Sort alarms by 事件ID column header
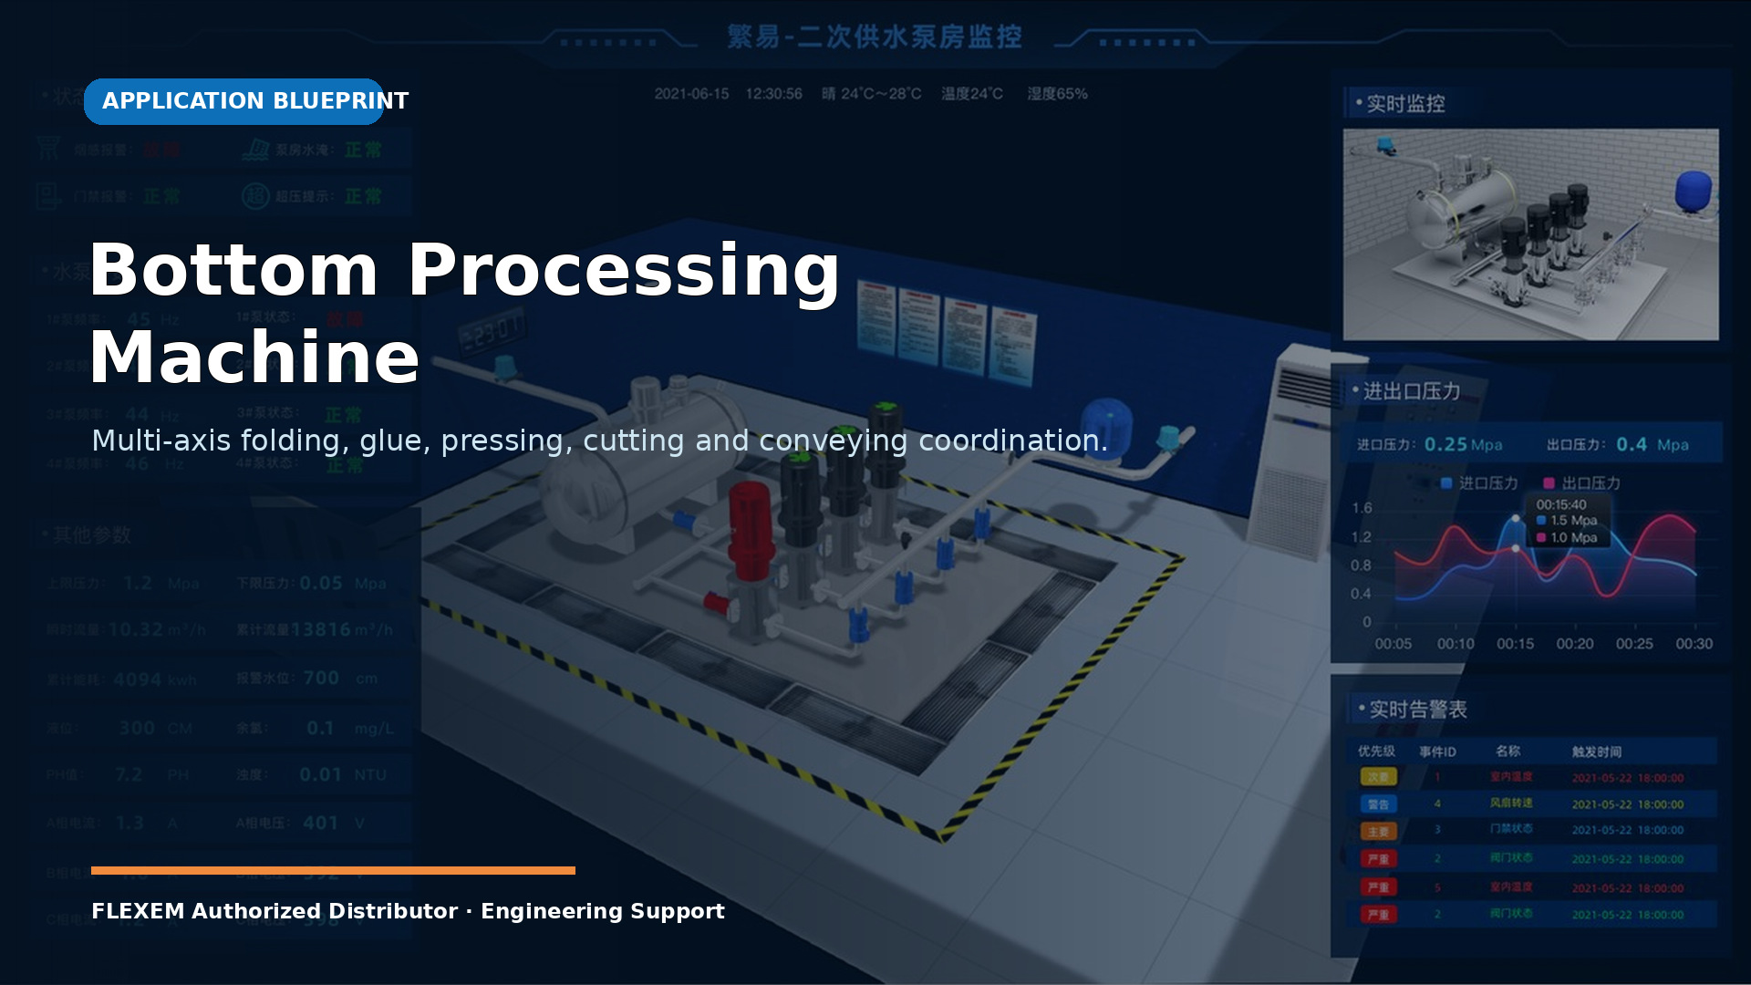 (1437, 752)
